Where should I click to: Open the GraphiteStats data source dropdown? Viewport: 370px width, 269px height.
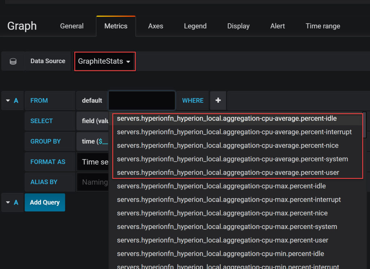[105, 61]
